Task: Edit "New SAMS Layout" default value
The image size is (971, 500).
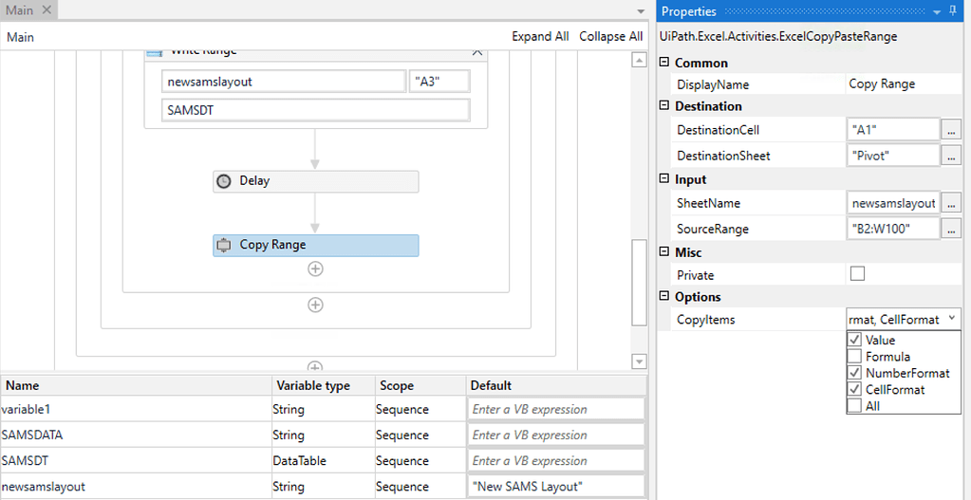Action: point(556,487)
